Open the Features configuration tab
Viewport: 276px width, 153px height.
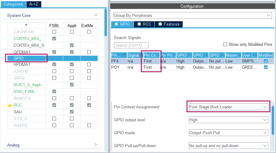[x=168, y=24]
